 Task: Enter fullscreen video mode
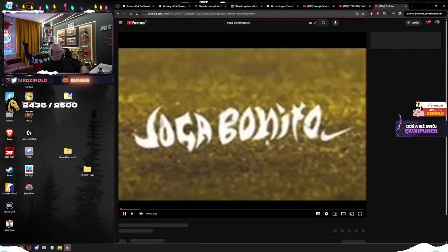pos(360,213)
